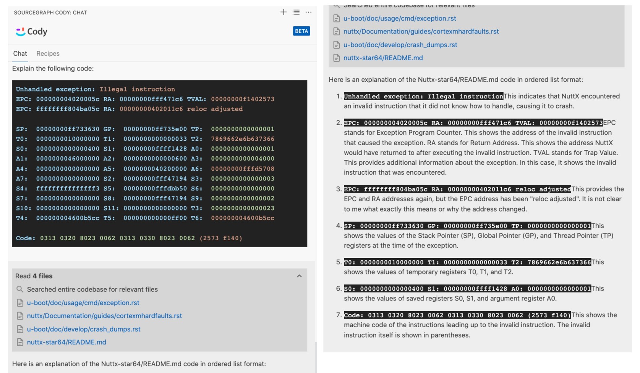
Task: Click the Read 4 files header
Action: coord(34,276)
